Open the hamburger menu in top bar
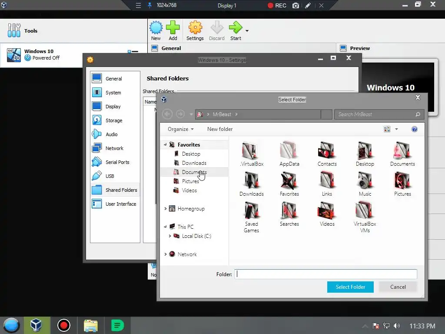Screen dimensions: 445x334 138,5
